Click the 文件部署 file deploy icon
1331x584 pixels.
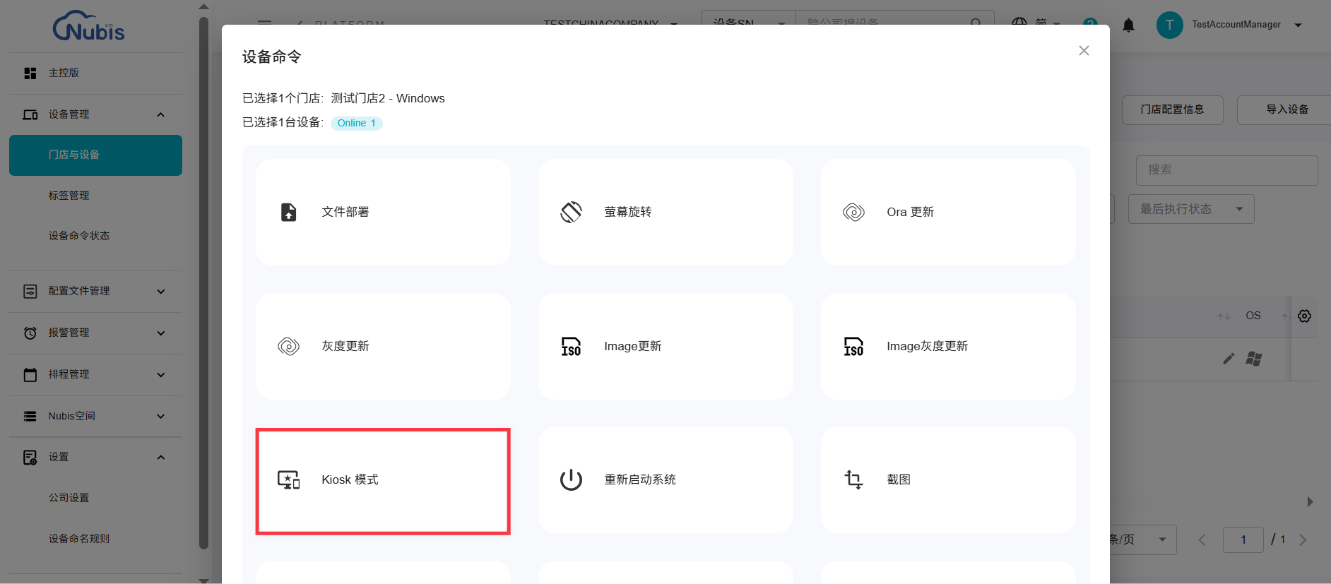288,212
